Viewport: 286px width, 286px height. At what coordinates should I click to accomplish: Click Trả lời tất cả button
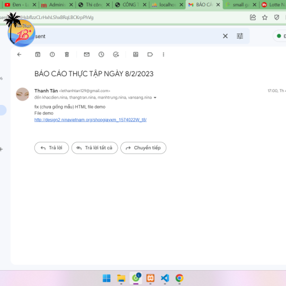[95, 148]
